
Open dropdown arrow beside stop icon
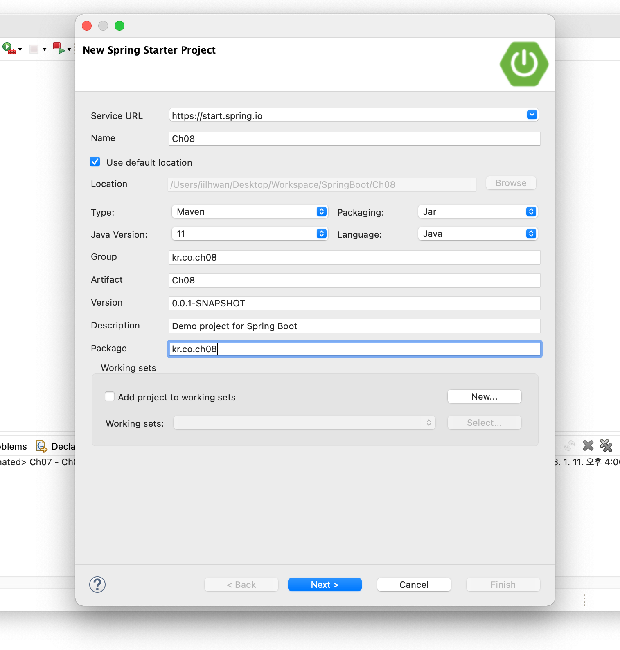pyautogui.click(x=45, y=49)
